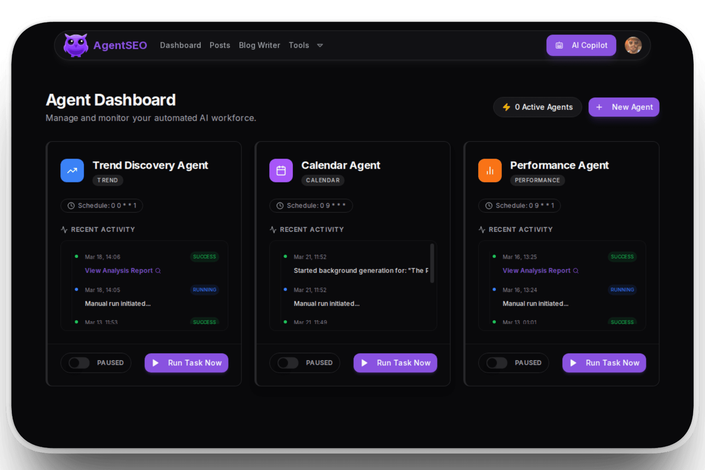Click the CALENDAR badge on Calendar Agent
The width and height of the screenshot is (705, 470).
323,180
